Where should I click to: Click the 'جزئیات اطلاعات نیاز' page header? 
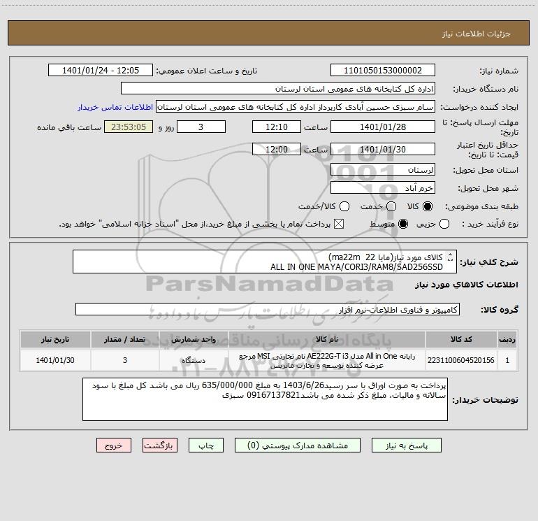[x=477, y=34]
